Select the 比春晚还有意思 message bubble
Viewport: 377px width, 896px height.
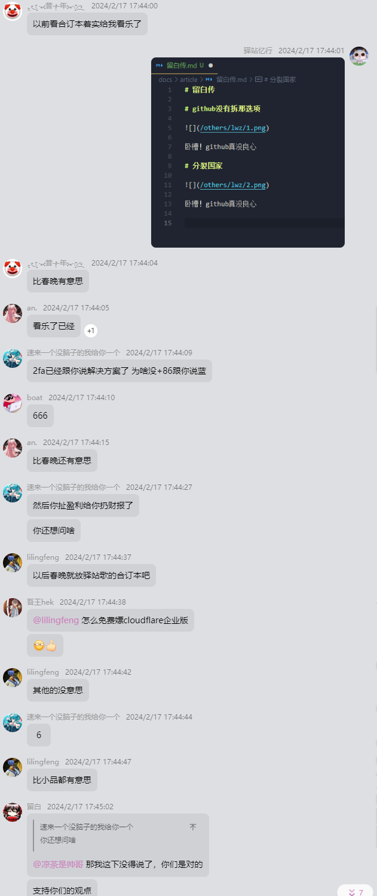click(x=62, y=461)
